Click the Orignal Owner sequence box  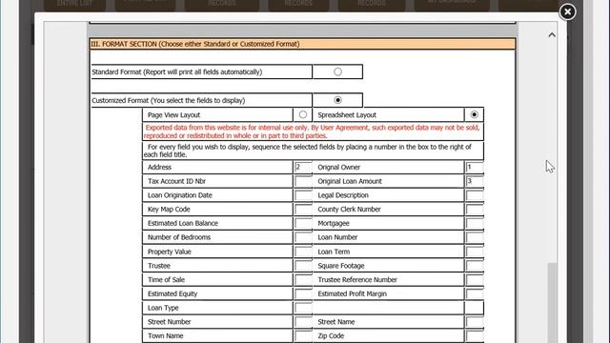tap(475, 168)
